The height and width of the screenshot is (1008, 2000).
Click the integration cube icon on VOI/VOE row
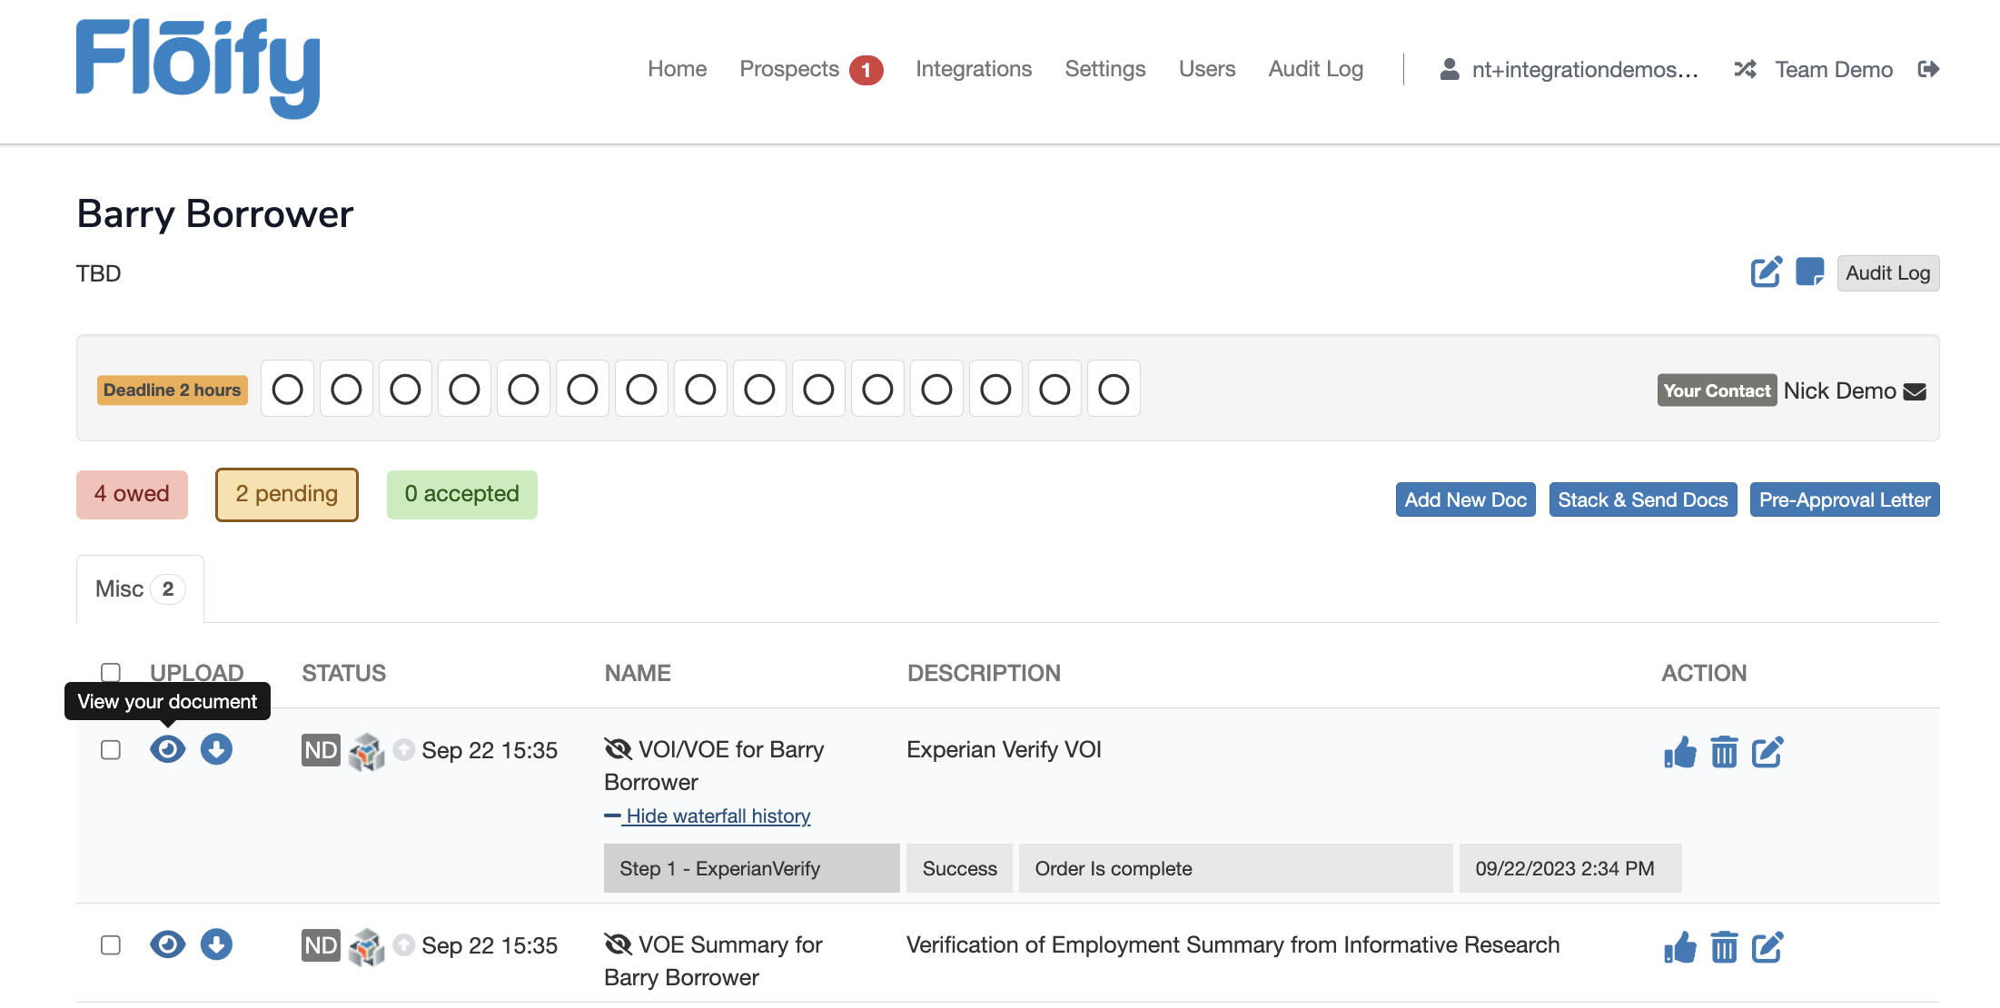coord(368,751)
